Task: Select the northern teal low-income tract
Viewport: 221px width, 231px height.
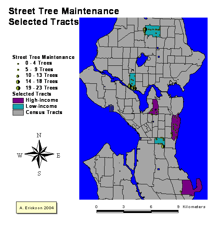Action: coord(152,31)
